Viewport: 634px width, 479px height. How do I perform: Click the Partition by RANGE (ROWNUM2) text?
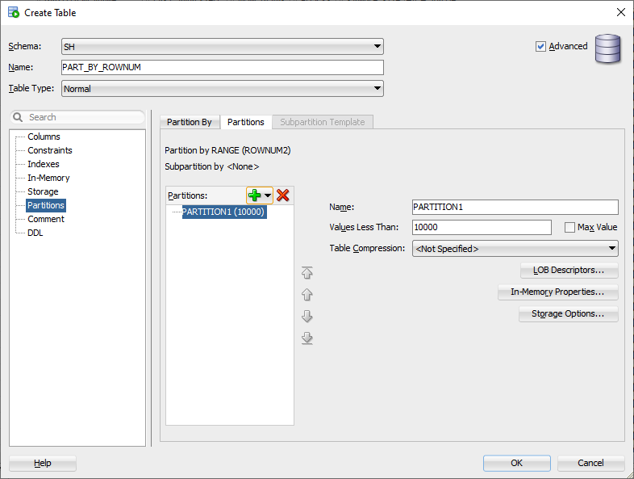coord(227,150)
